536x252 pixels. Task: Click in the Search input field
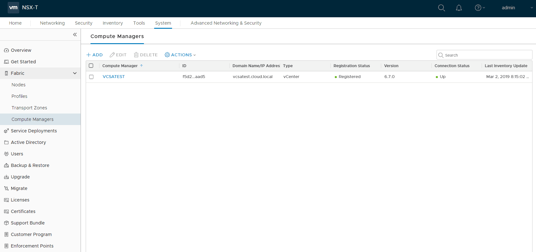(484, 55)
